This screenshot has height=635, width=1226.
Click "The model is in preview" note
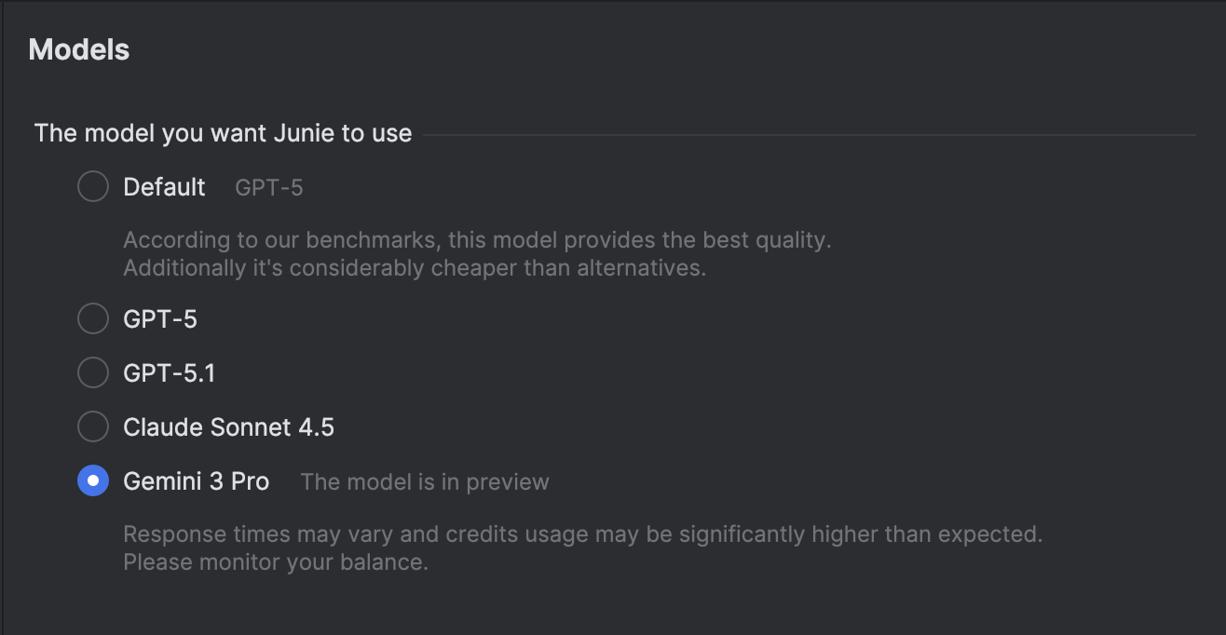pyautogui.click(x=425, y=482)
